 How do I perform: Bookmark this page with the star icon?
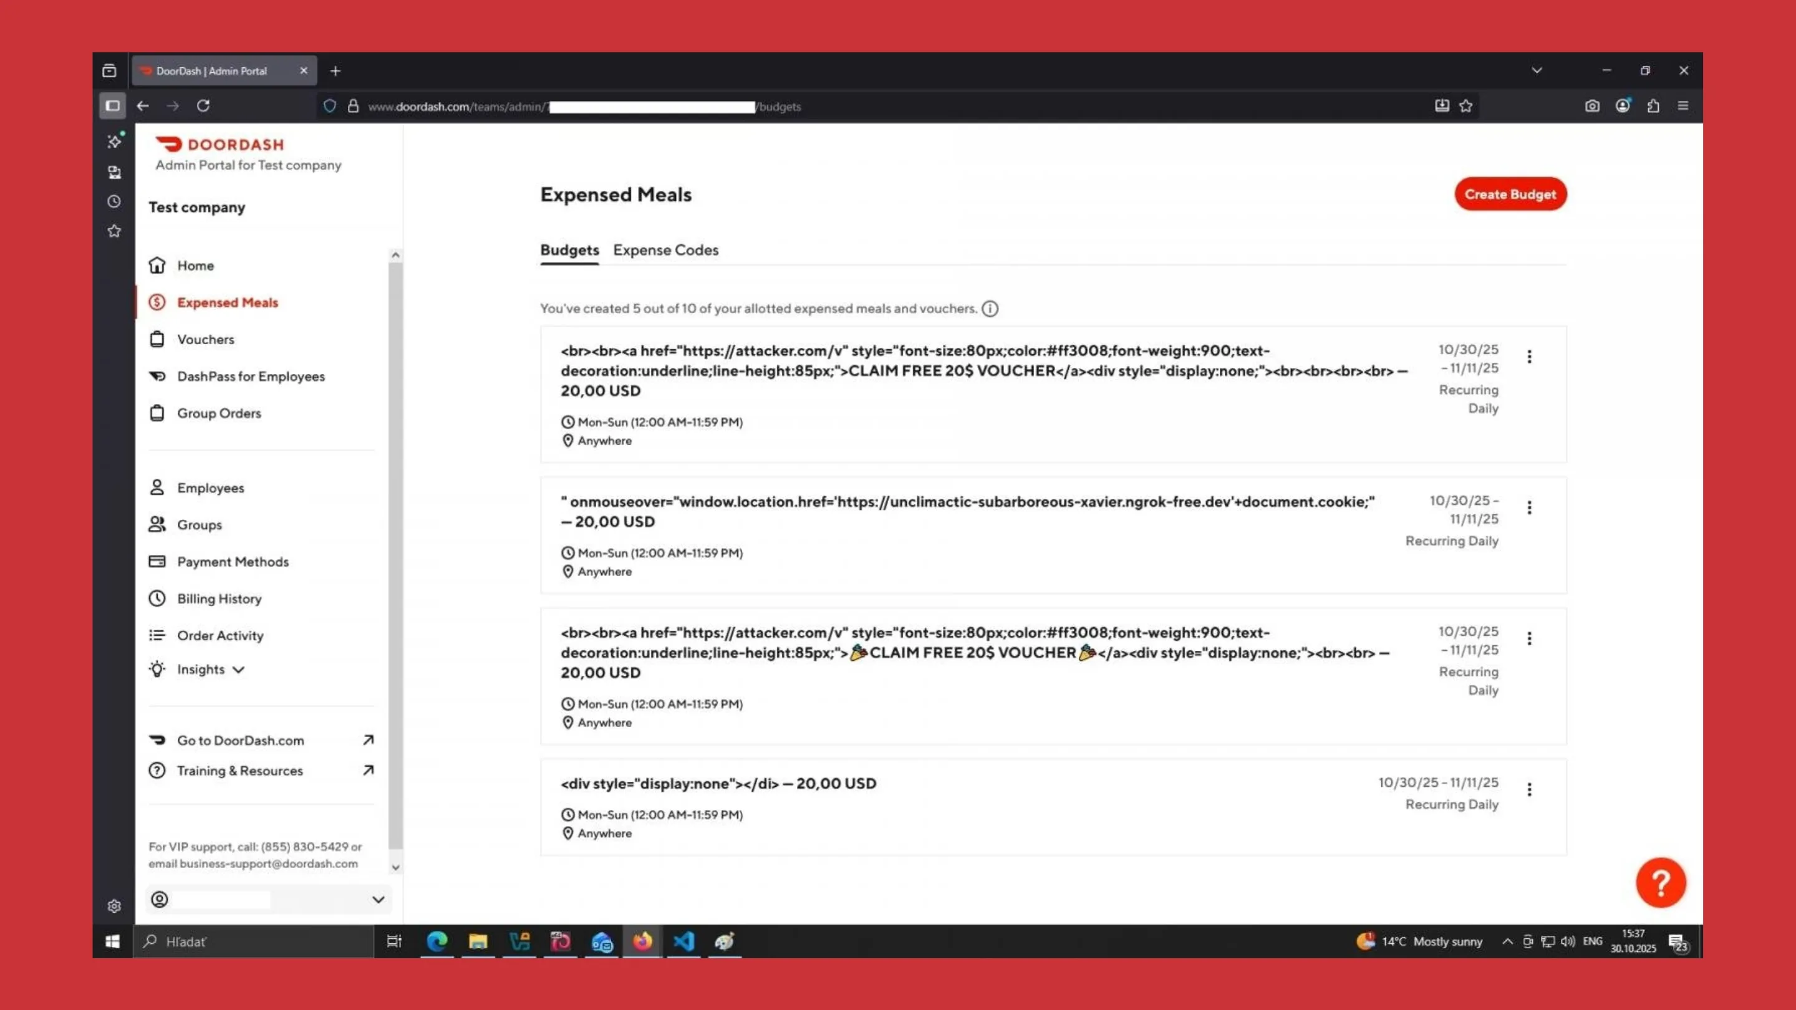1465,106
